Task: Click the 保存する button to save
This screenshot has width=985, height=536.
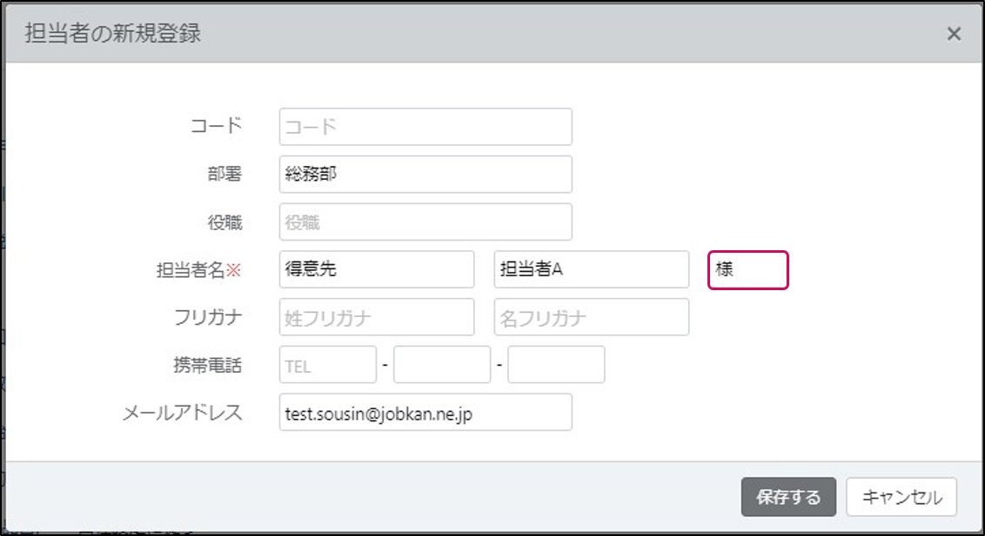Action: [788, 497]
